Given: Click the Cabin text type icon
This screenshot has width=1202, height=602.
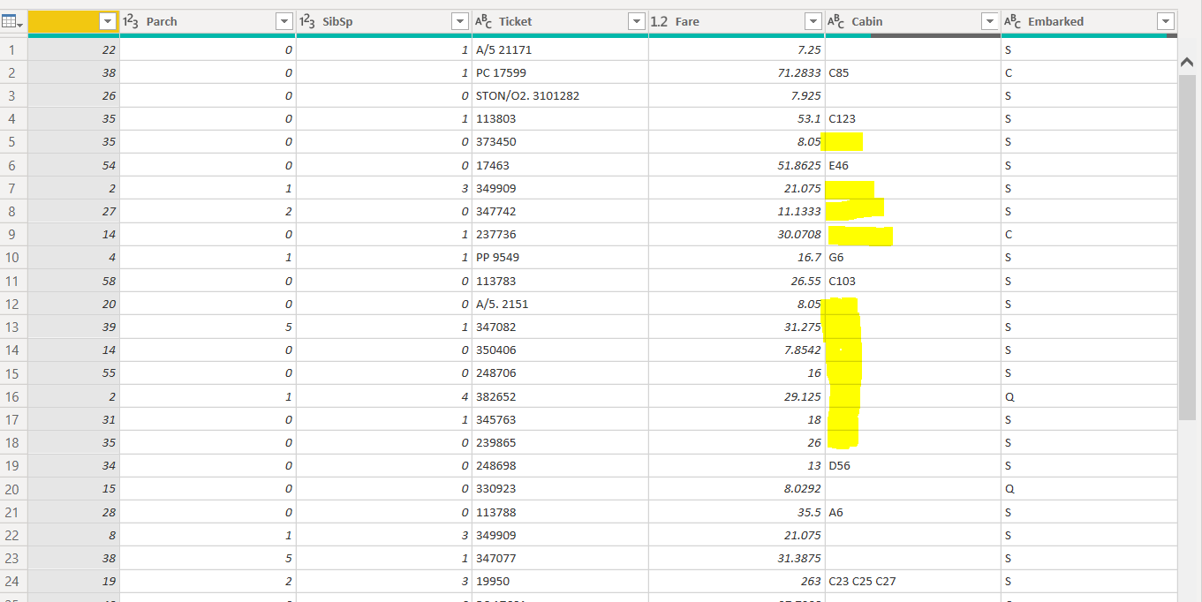Looking at the screenshot, I should 835,21.
